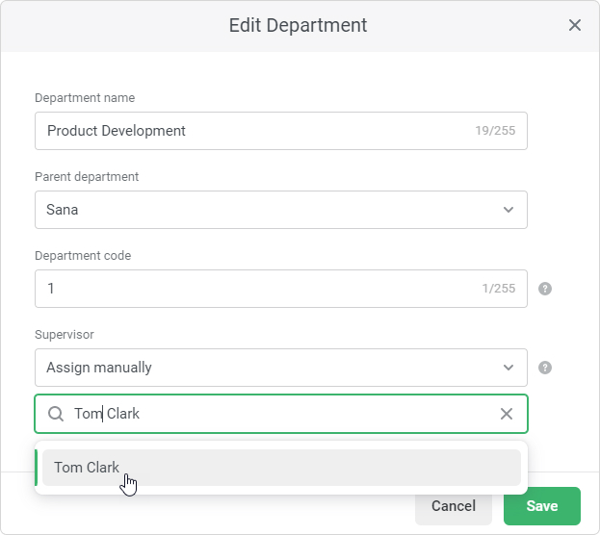Click the help icon beside Department code
The width and height of the screenshot is (600, 535).
545,289
